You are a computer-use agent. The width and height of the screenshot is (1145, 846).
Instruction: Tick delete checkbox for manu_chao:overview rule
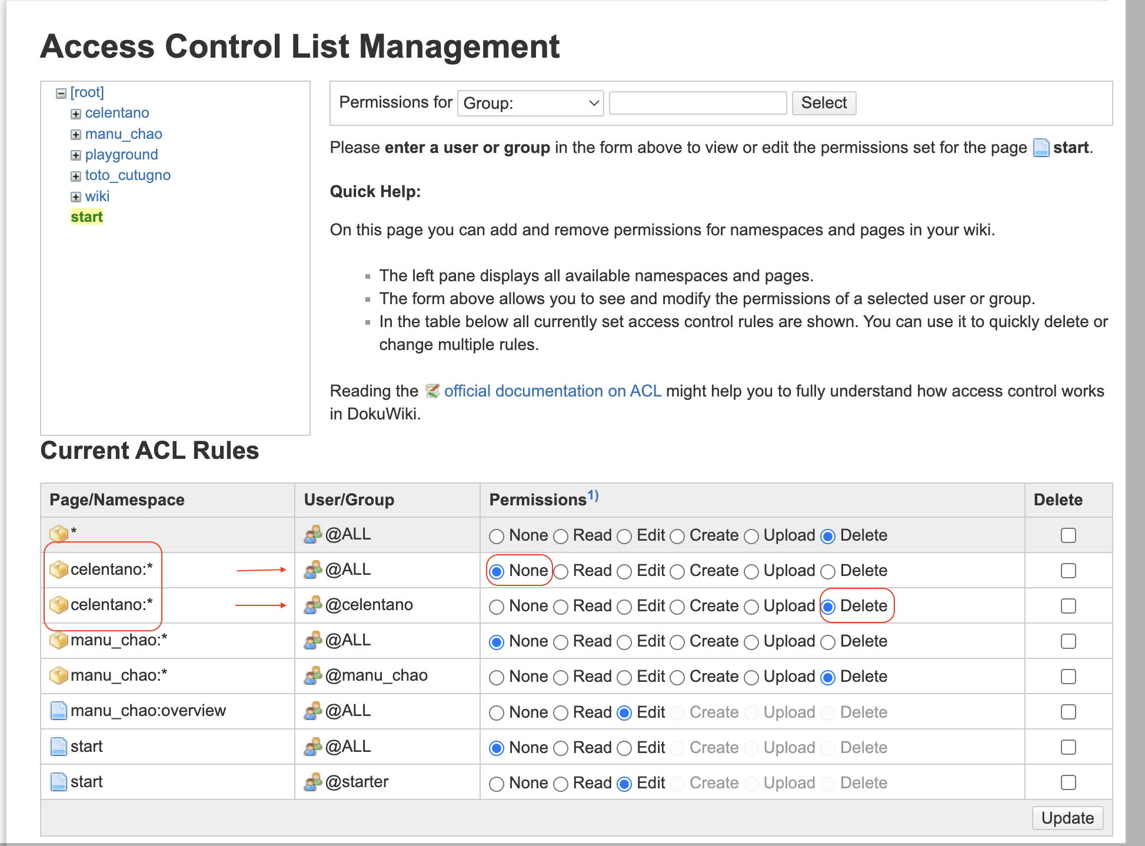pos(1068,712)
